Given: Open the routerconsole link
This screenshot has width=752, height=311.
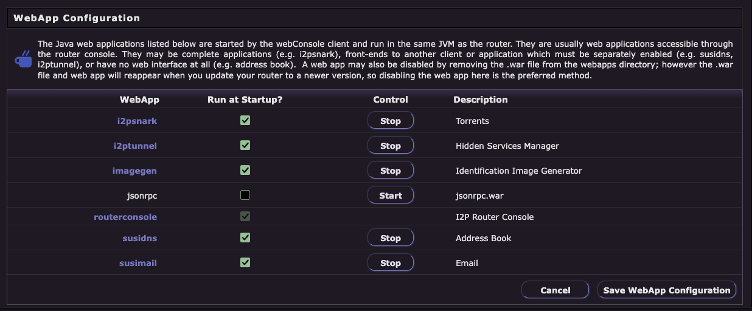Looking at the screenshot, I should [x=125, y=217].
